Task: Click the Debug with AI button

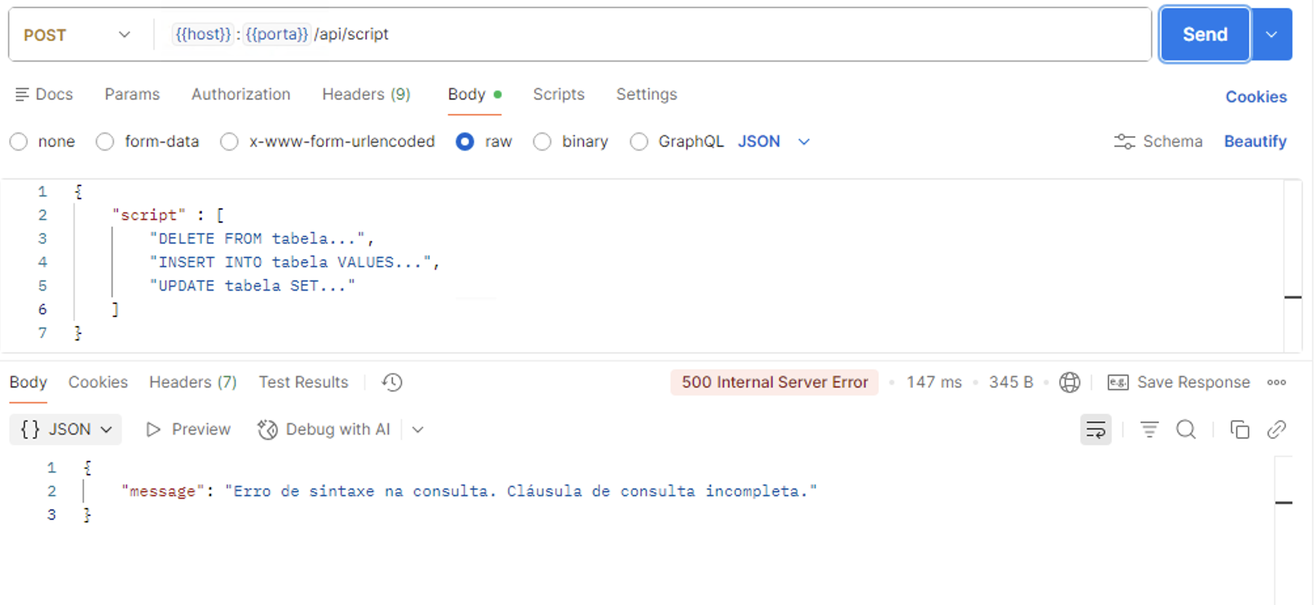Action: tap(324, 430)
